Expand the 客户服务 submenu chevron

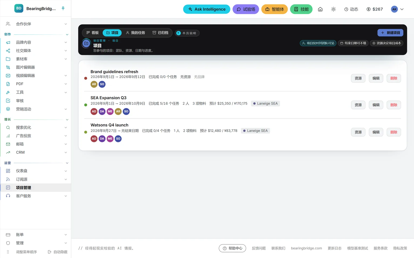pos(66,196)
